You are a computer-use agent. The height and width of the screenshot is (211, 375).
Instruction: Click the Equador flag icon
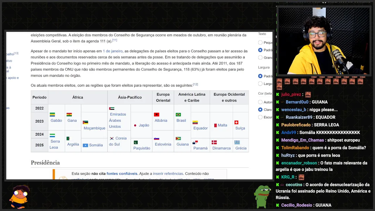click(195, 122)
